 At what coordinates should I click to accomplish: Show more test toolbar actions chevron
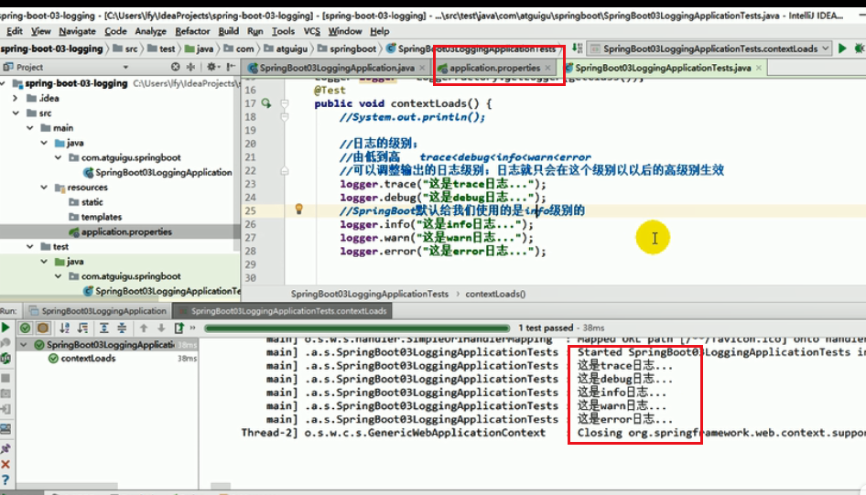(x=192, y=328)
